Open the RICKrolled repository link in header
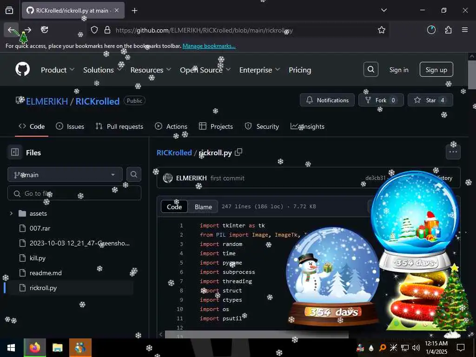 point(98,101)
